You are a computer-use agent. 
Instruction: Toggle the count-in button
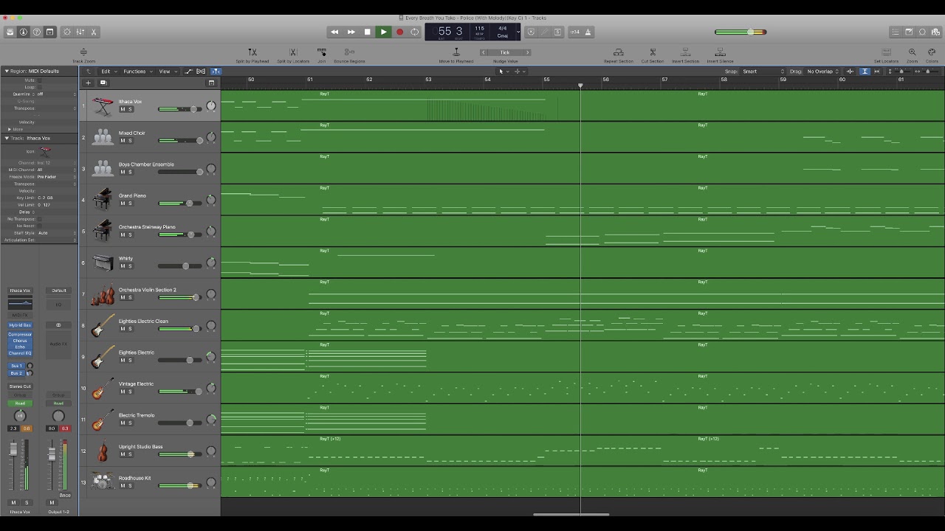point(575,32)
